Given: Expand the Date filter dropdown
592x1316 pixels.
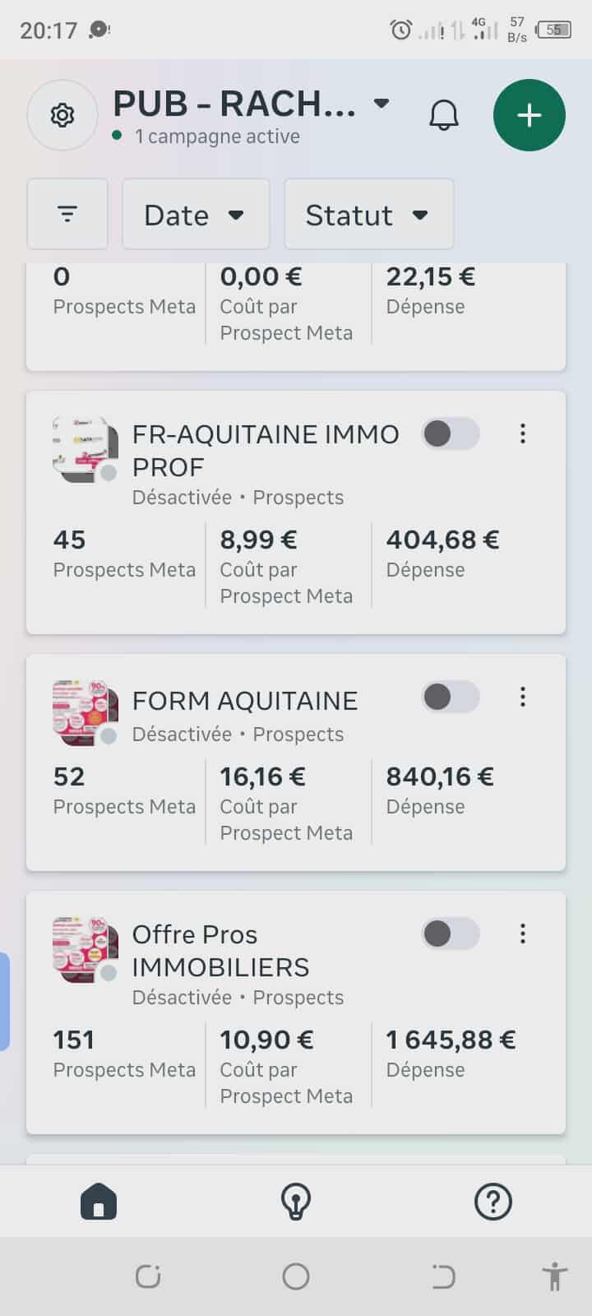Looking at the screenshot, I should (196, 215).
